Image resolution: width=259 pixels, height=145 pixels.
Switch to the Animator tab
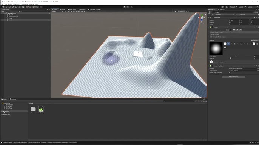[x=82, y=9]
